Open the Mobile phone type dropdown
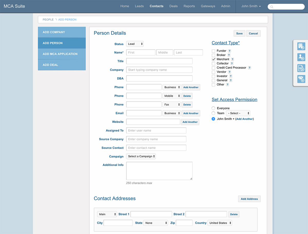This screenshot has width=308, height=234. point(171,96)
